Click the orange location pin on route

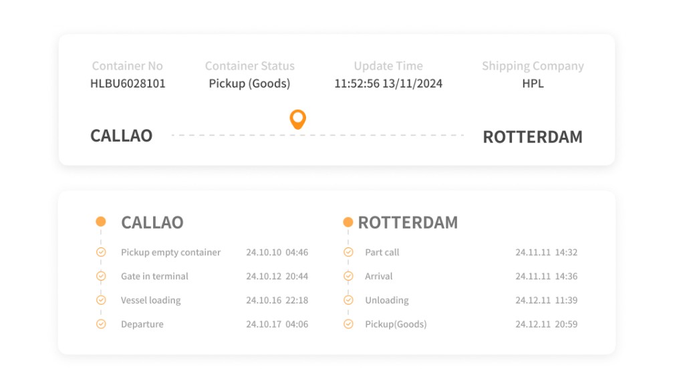[x=297, y=119]
